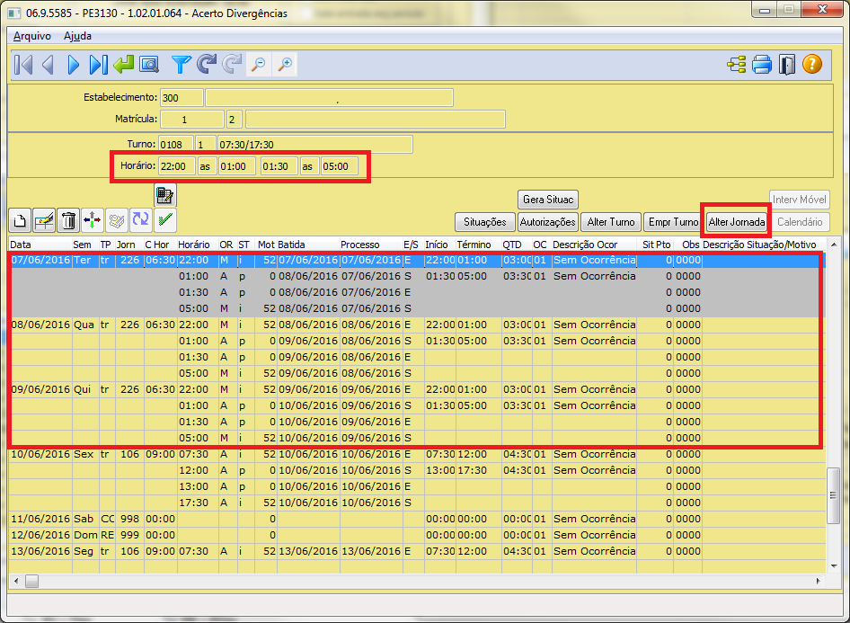850x623 pixels.
Task: Click the printer icon
Action: point(762,65)
